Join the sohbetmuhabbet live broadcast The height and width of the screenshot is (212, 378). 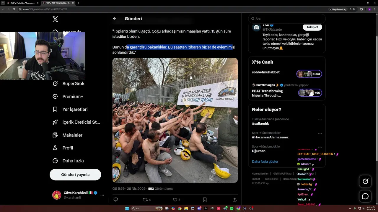[x=266, y=72]
